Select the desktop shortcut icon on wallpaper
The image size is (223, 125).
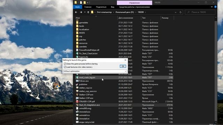tap(56, 86)
